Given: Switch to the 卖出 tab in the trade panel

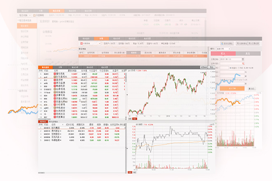Looking at the screenshot, I should coord(249,54).
